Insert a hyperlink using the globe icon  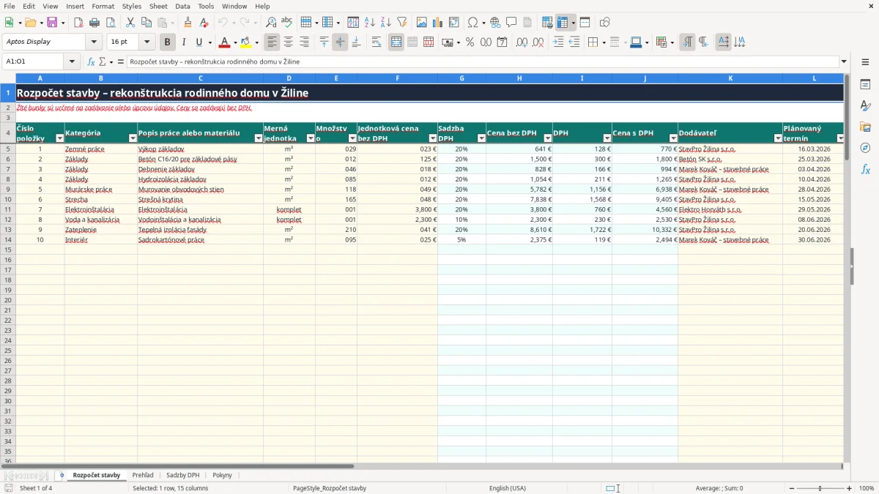click(x=495, y=23)
